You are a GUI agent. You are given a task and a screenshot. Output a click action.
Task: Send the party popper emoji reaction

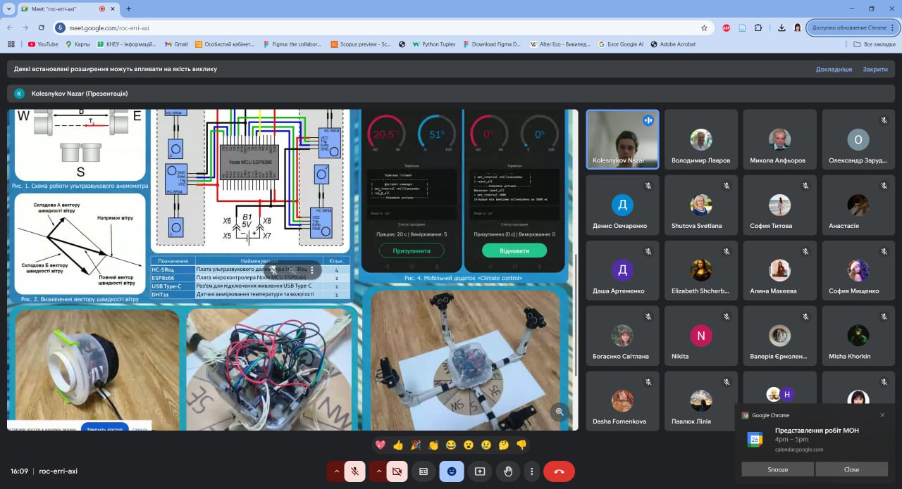coord(416,445)
